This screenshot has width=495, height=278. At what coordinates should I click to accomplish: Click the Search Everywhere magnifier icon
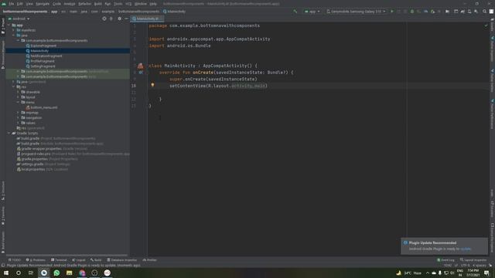click(484, 12)
